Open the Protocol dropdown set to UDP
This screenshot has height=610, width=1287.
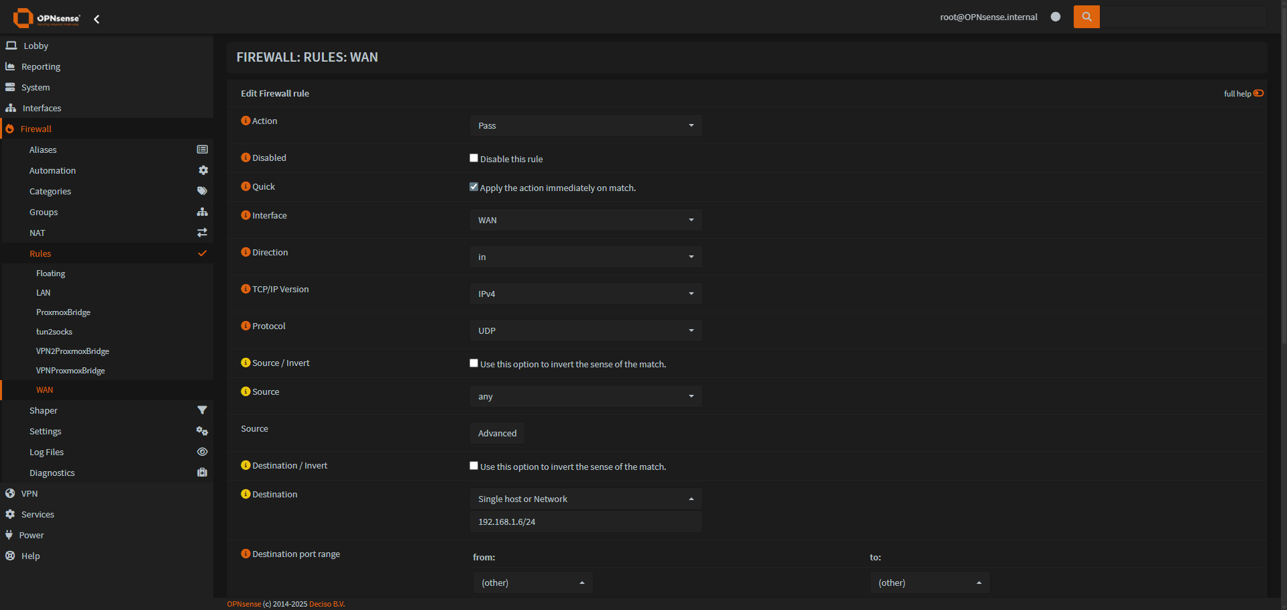(x=585, y=330)
